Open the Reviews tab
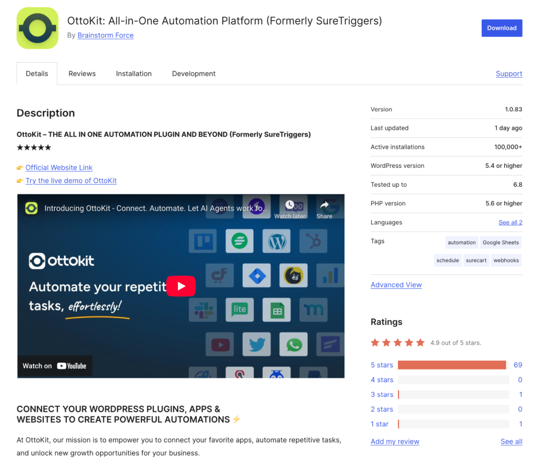The width and height of the screenshot is (539, 460). coord(82,74)
